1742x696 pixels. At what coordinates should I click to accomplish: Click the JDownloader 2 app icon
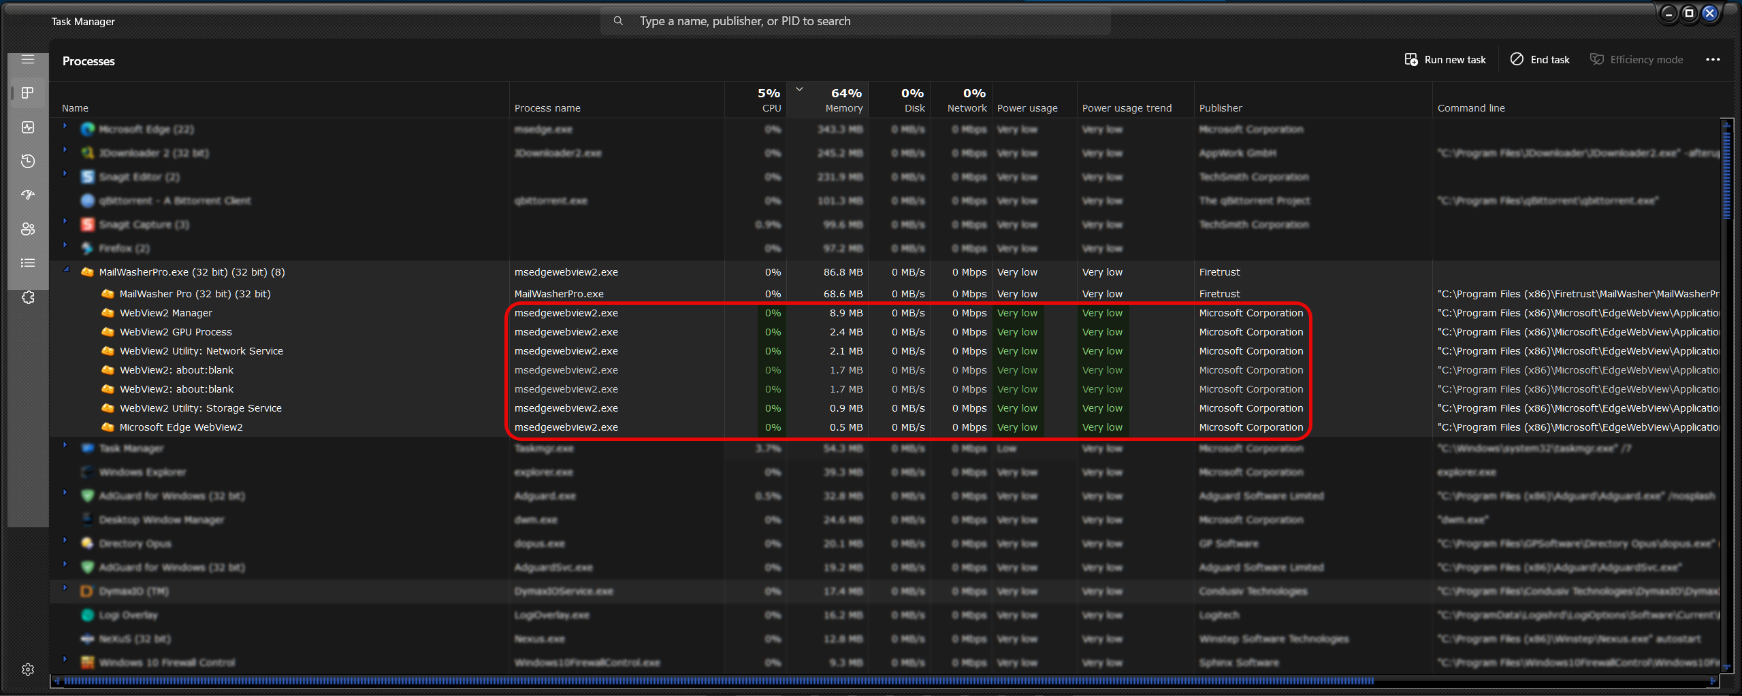(87, 153)
